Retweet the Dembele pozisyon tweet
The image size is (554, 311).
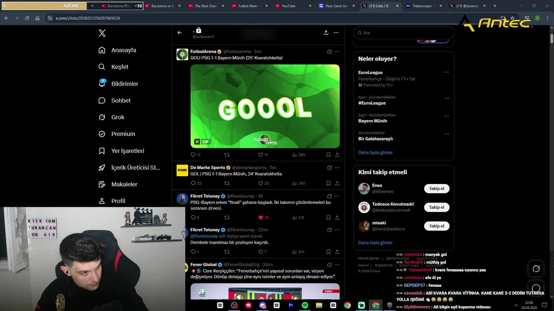coord(227,251)
